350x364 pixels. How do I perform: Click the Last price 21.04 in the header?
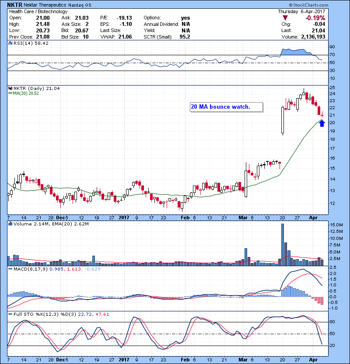[318, 30]
